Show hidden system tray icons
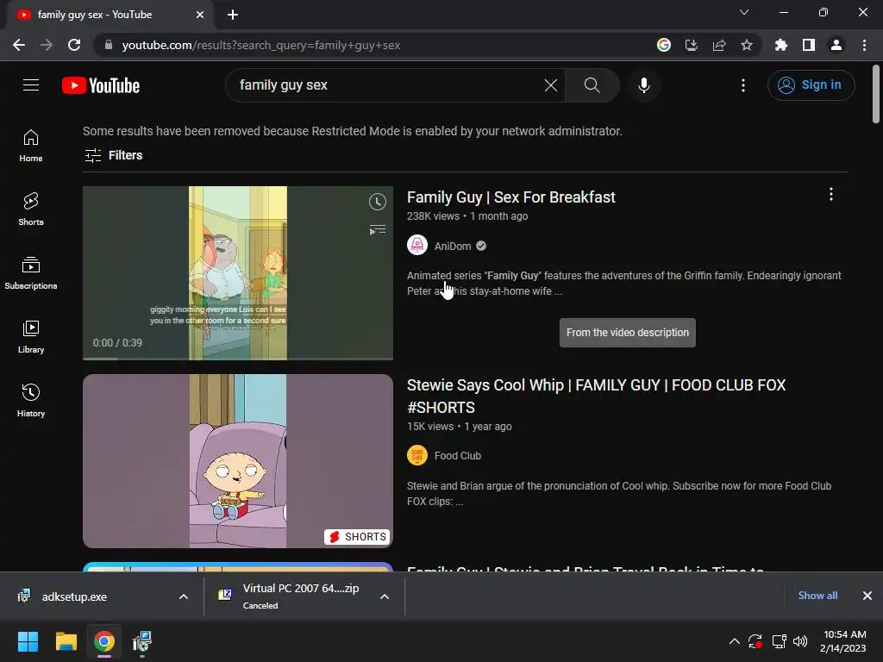The height and width of the screenshot is (662, 883). click(x=735, y=641)
